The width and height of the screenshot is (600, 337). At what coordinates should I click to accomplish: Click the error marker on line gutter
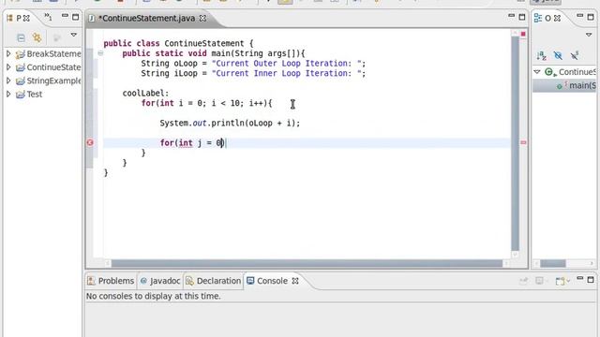point(90,142)
